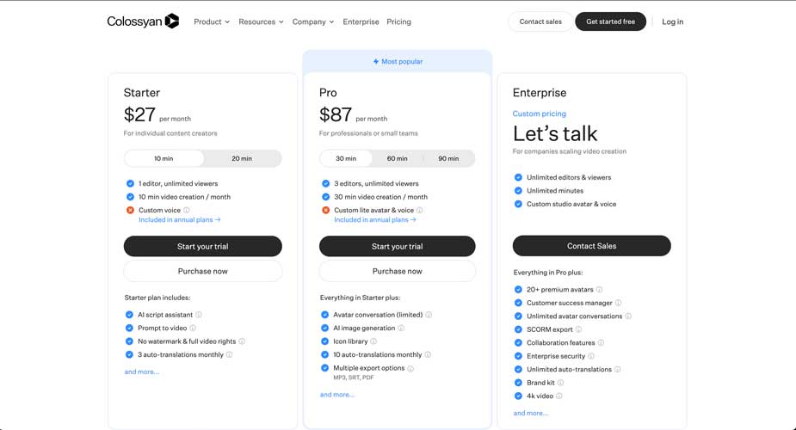Viewport: 796px width, 430px height.
Task: Open info icon for Customer success manager
Action: pyautogui.click(x=618, y=303)
